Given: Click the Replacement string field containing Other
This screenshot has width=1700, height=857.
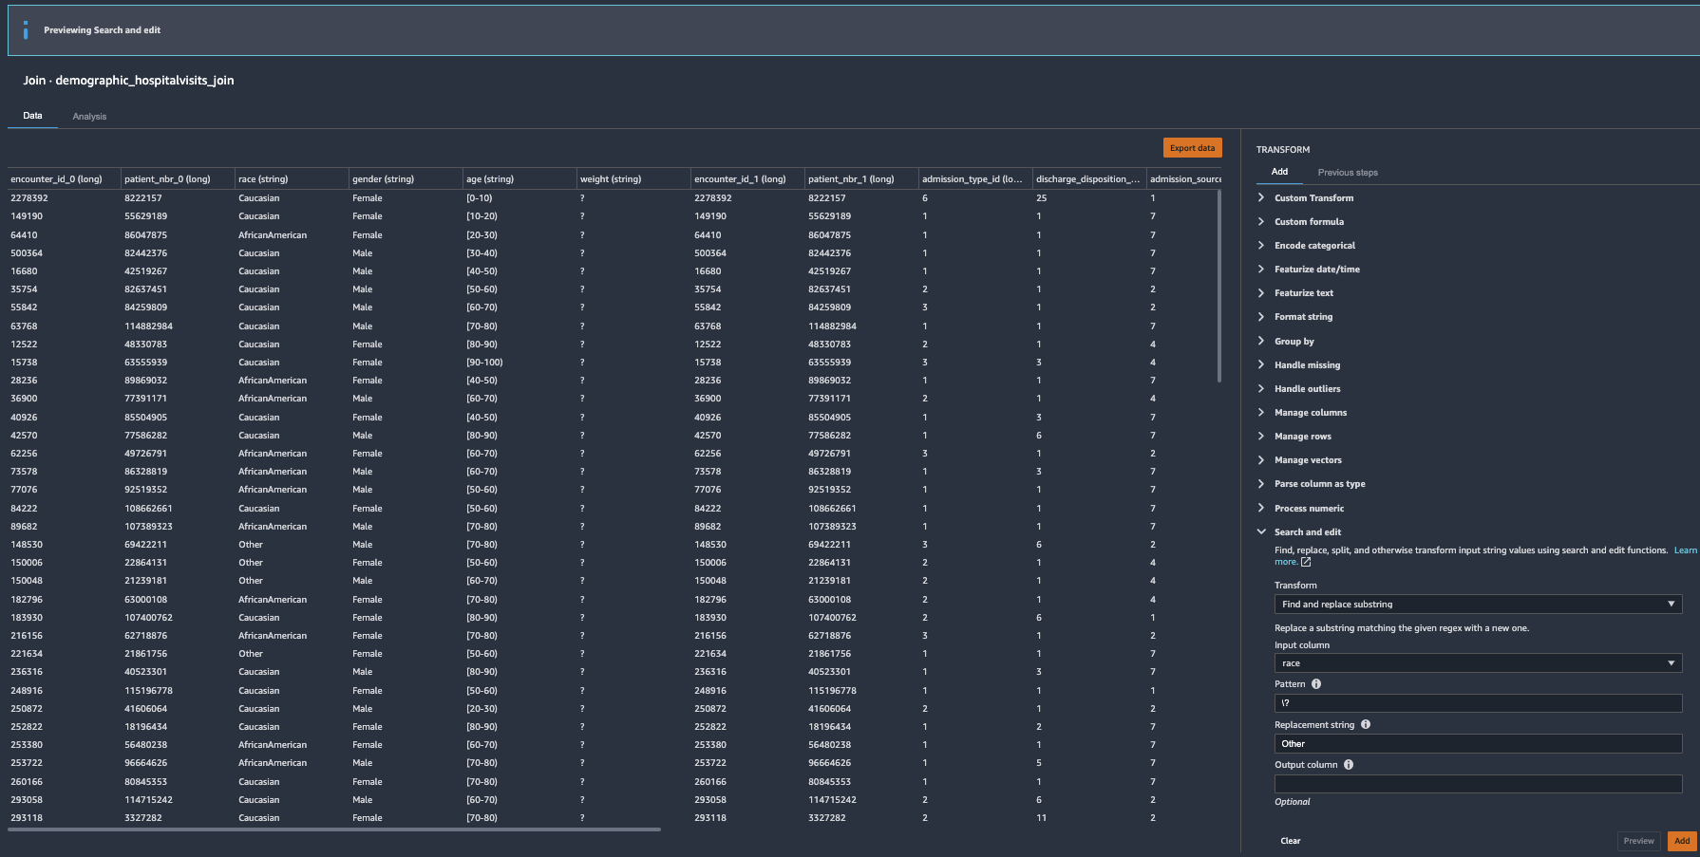Looking at the screenshot, I should pyautogui.click(x=1478, y=744).
